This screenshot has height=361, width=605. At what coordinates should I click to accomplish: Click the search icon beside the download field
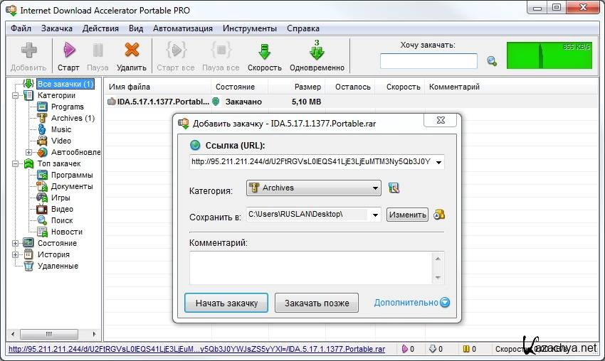click(x=491, y=61)
